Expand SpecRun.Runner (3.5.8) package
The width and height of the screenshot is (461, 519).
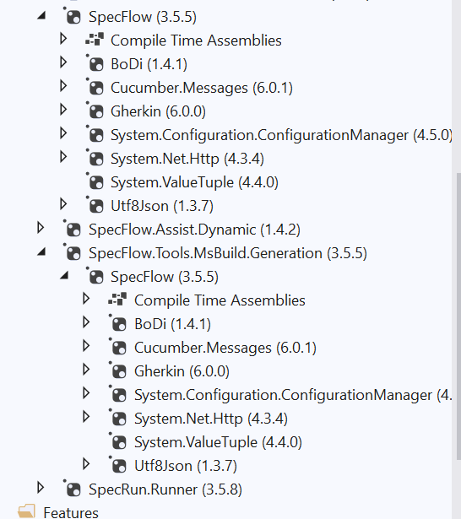[41, 488]
